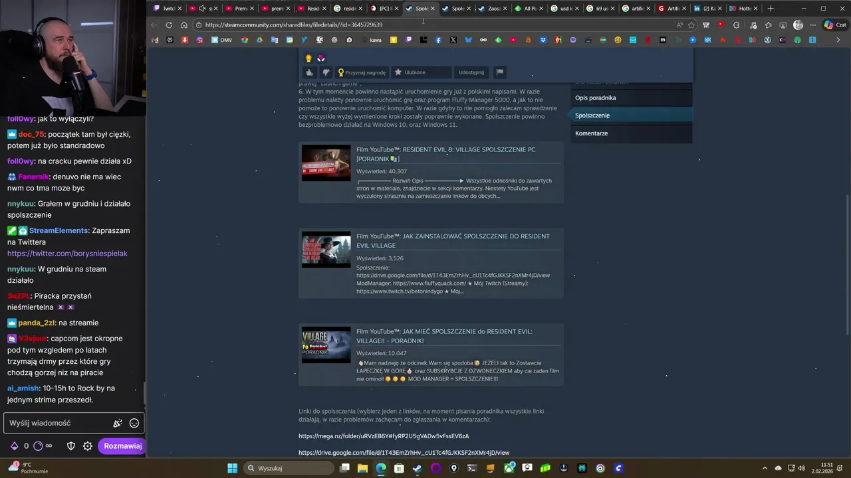This screenshot has height=478, width=851.
Task: Click the thumbs up rate icon
Action: click(x=309, y=72)
